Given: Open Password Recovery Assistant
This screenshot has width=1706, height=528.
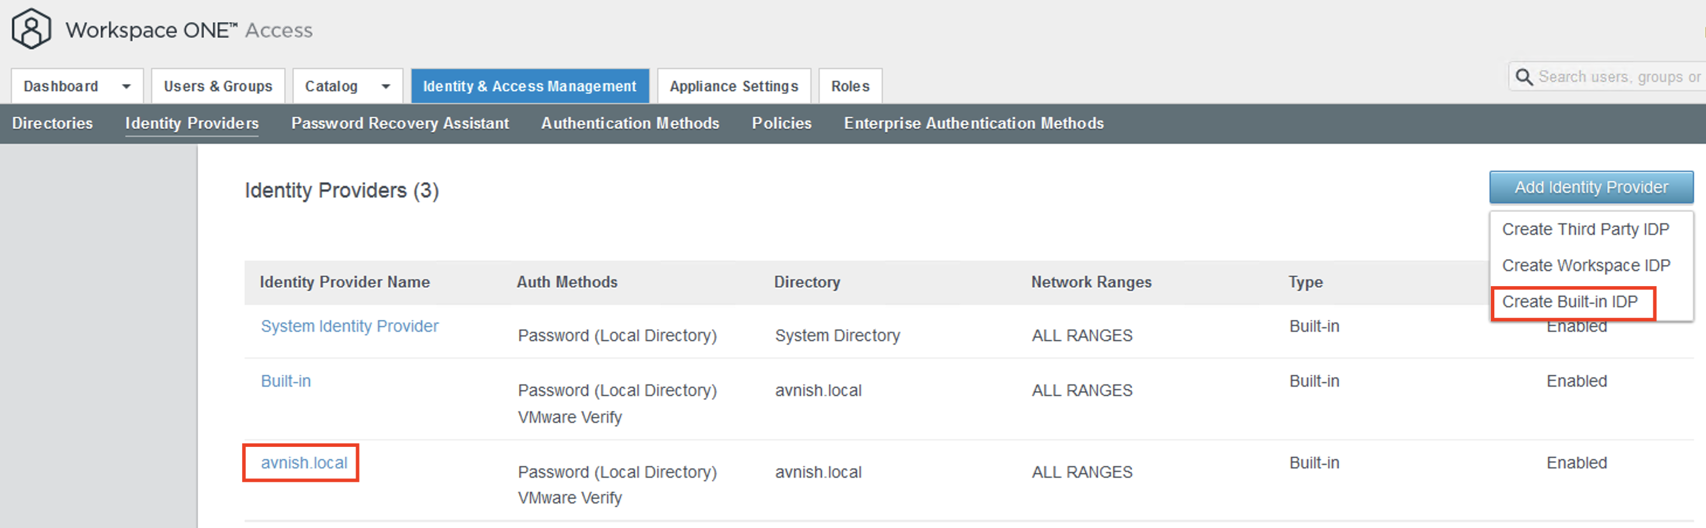Looking at the screenshot, I should [x=399, y=124].
